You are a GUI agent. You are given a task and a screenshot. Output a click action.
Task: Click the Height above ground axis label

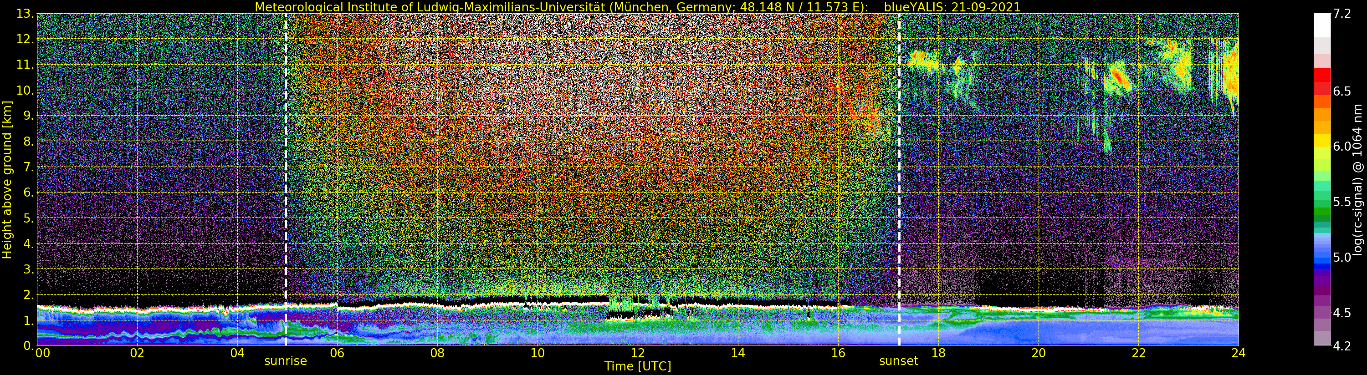tap(7, 180)
